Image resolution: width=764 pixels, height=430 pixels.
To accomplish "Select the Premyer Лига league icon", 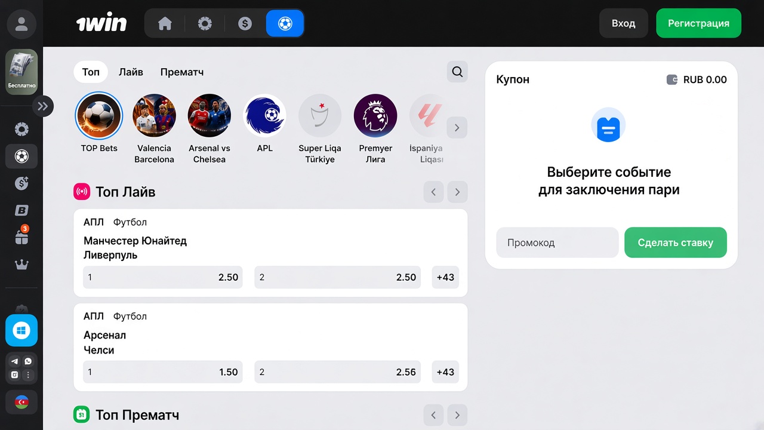I will coord(375,116).
